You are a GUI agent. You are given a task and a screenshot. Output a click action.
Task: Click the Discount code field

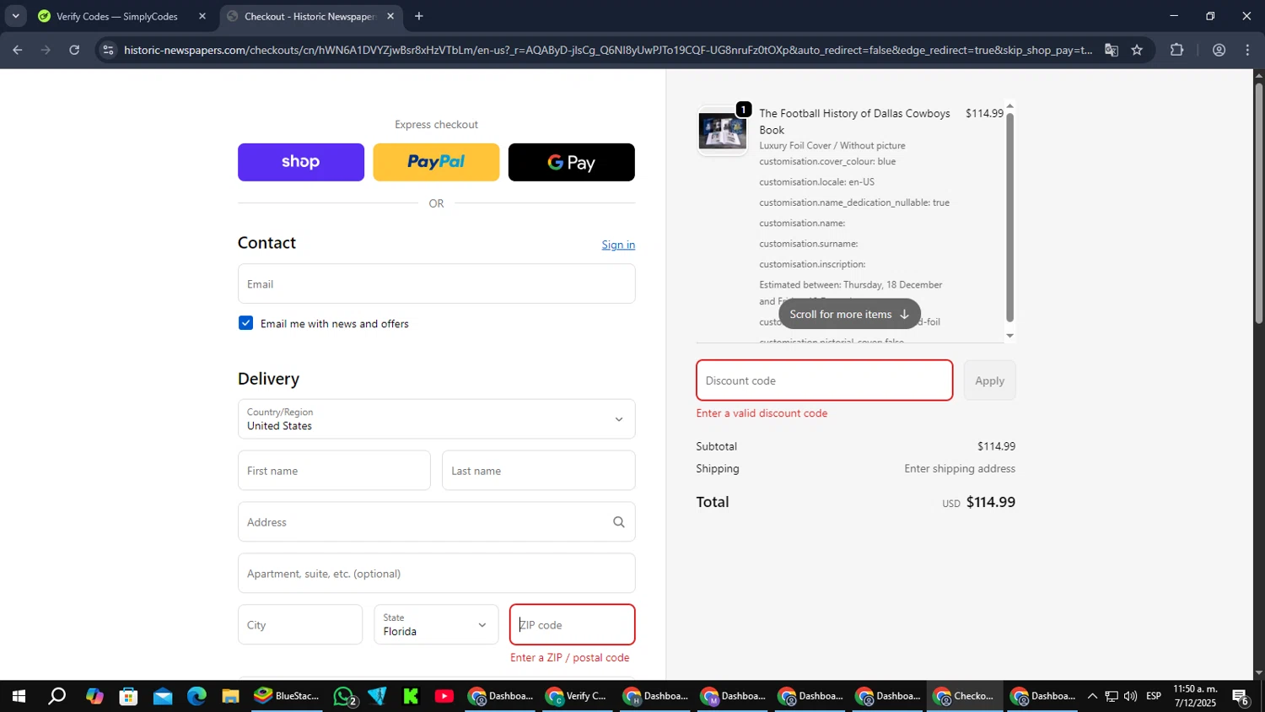(824, 380)
